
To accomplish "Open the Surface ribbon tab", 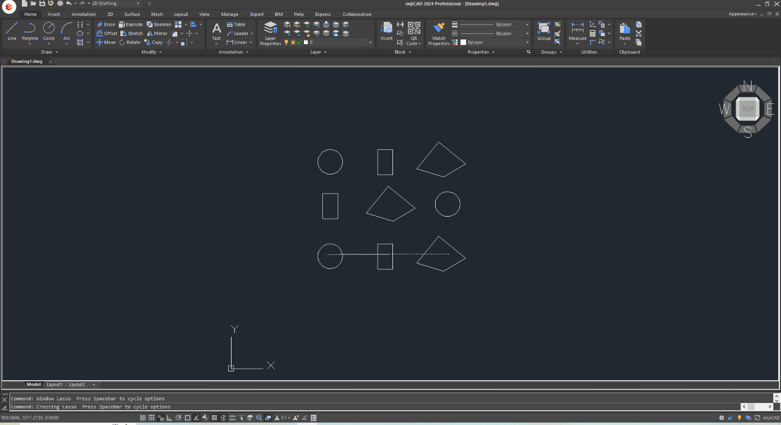I will pos(132,14).
